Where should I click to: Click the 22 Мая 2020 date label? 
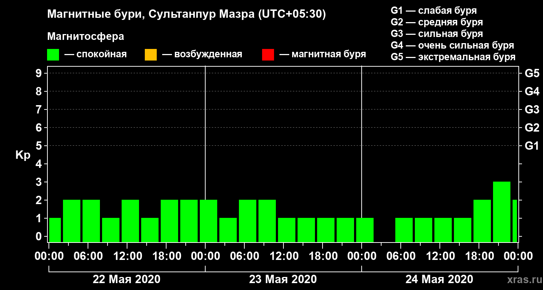tap(127, 279)
